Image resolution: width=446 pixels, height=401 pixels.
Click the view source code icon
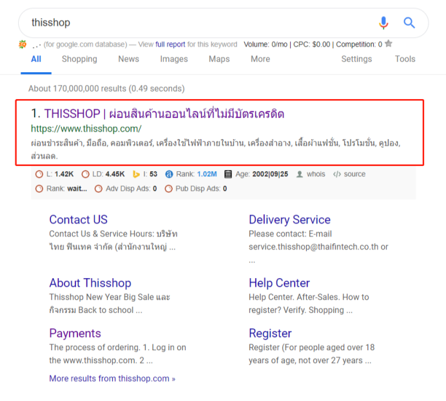click(x=337, y=174)
